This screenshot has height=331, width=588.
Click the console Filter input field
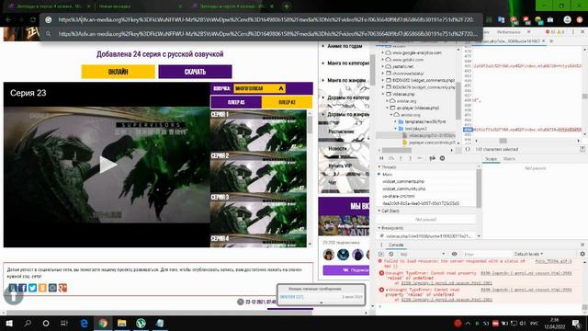(x=486, y=254)
